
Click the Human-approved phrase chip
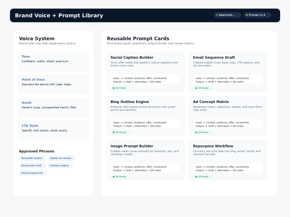tap(33, 173)
